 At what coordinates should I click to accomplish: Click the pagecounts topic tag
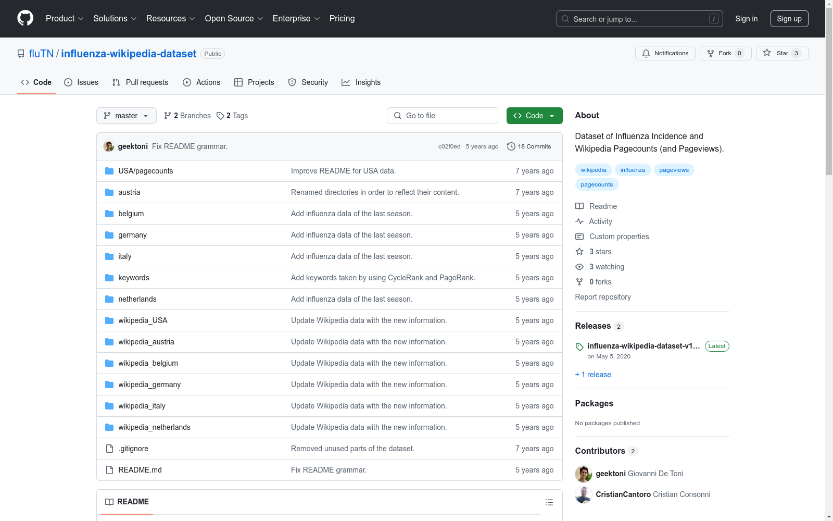597,184
